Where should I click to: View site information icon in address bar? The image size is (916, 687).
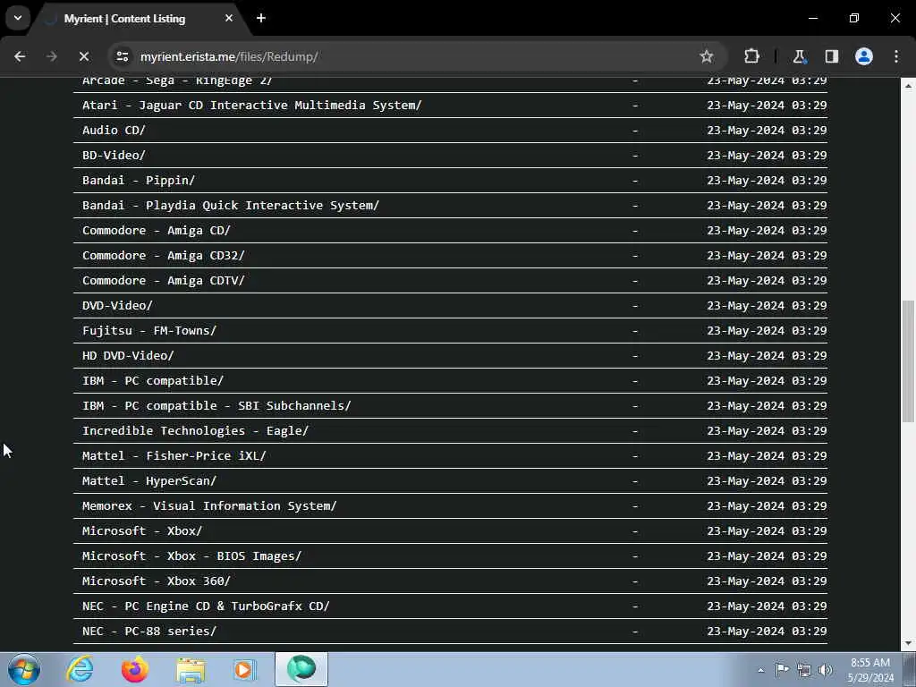tap(122, 56)
